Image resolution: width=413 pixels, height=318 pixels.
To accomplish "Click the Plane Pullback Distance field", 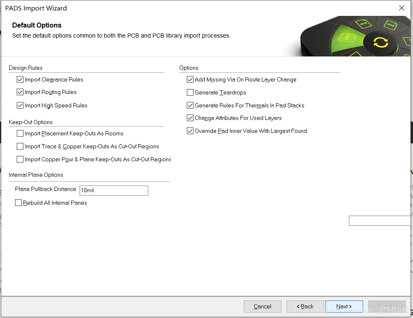I will [x=114, y=191].
